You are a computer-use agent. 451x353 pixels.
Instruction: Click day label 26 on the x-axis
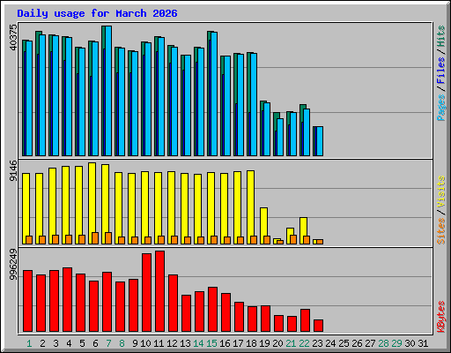click(x=357, y=343)
